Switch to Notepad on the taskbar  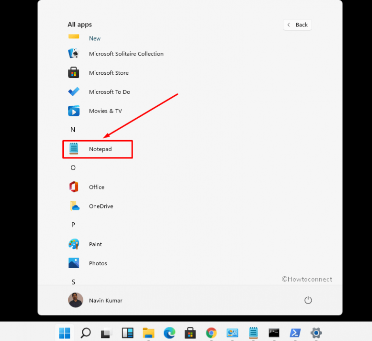tap(253, 333)
